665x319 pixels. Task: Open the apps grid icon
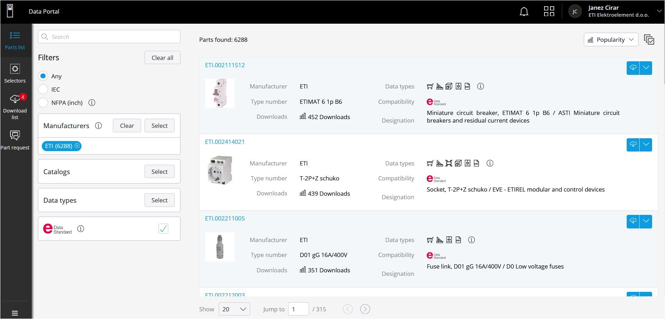(x=549, y=11)
